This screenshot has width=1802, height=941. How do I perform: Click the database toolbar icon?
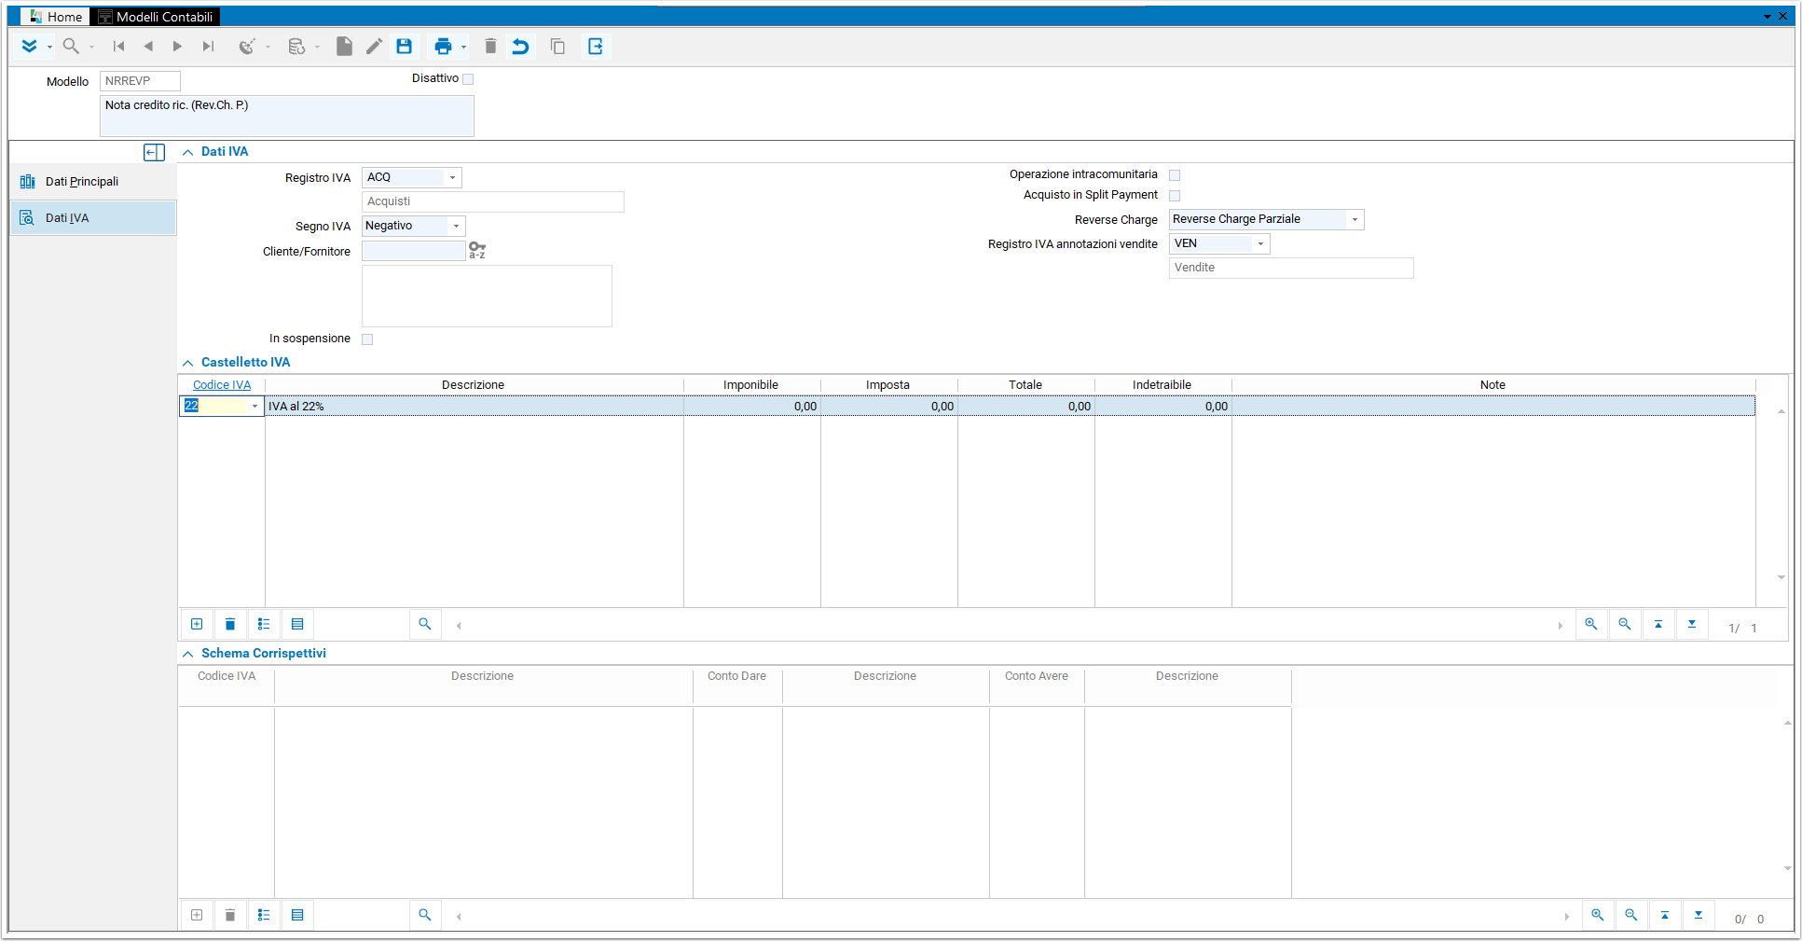(296, 47)
